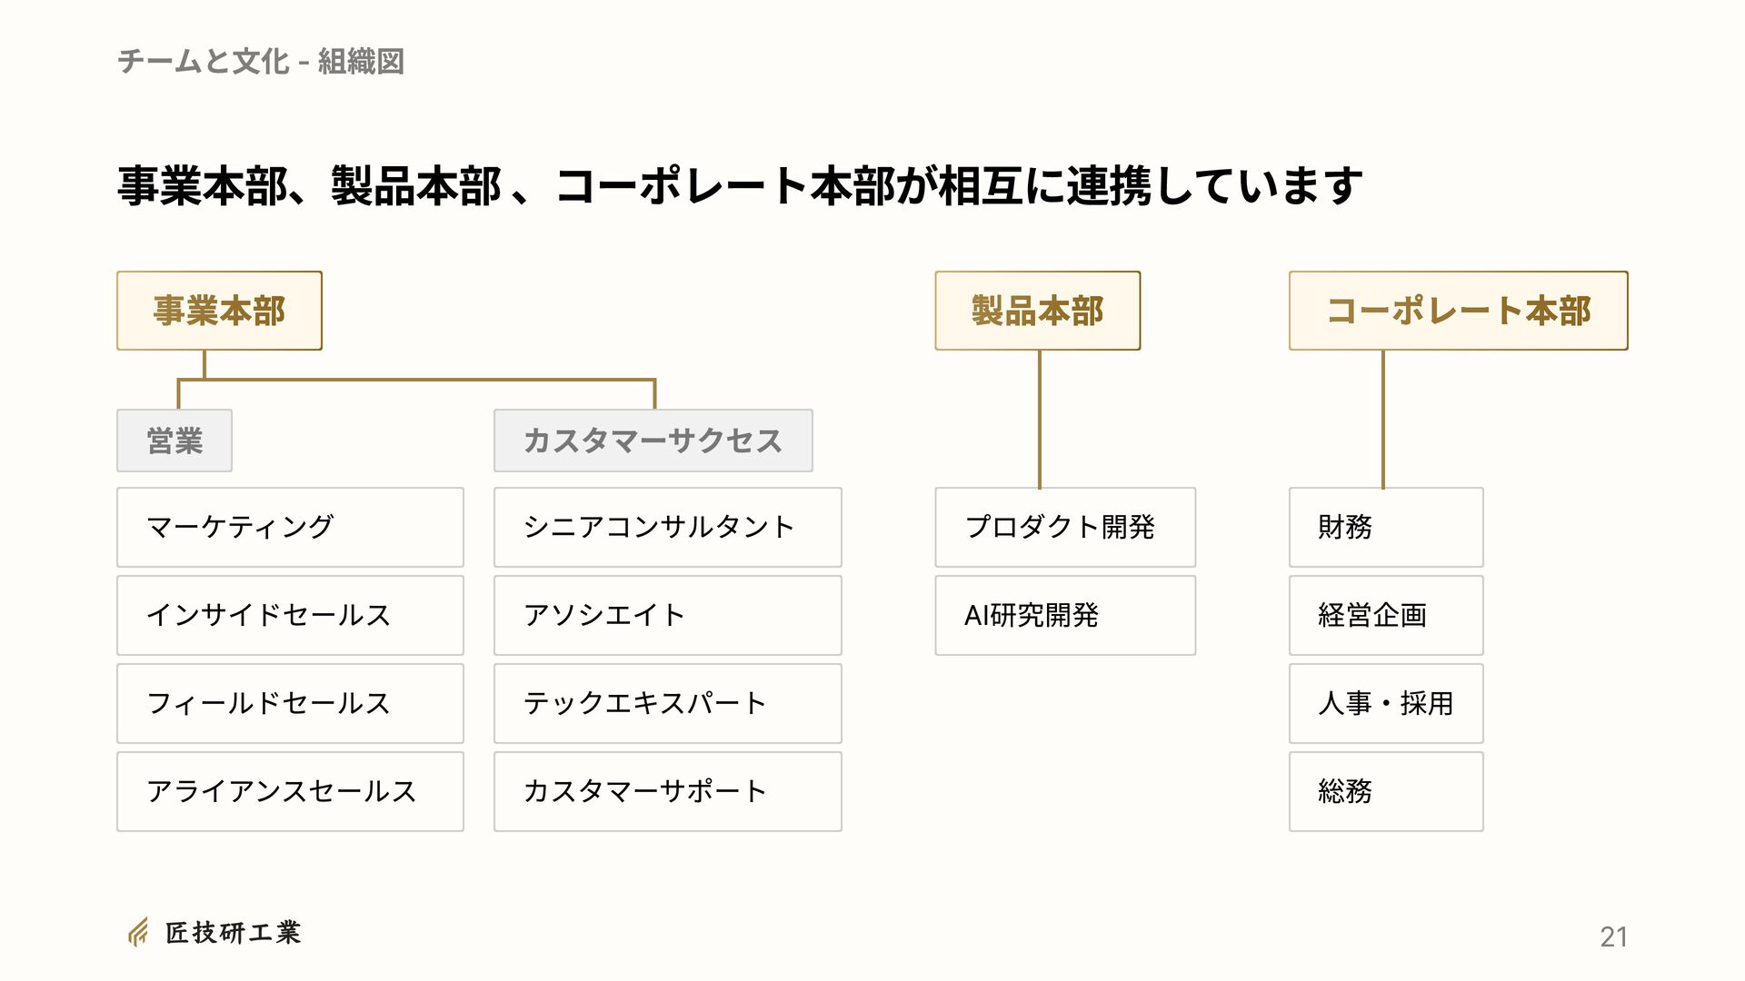Select the 事業本部 header box
Screen dimensions: 1745x981
(x=219, y=311)
